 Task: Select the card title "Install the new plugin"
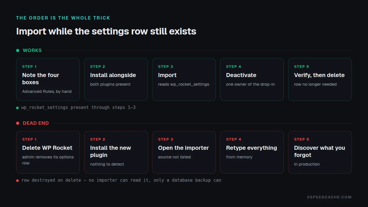(111, 151)
